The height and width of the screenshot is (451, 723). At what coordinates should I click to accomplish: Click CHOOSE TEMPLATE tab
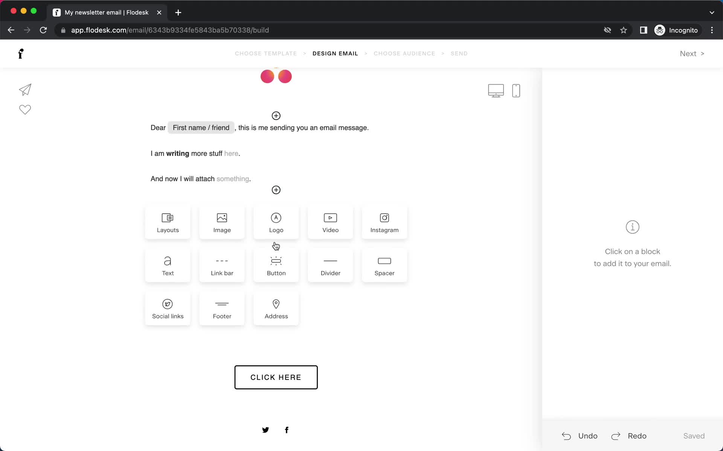[x=265, y=53]
